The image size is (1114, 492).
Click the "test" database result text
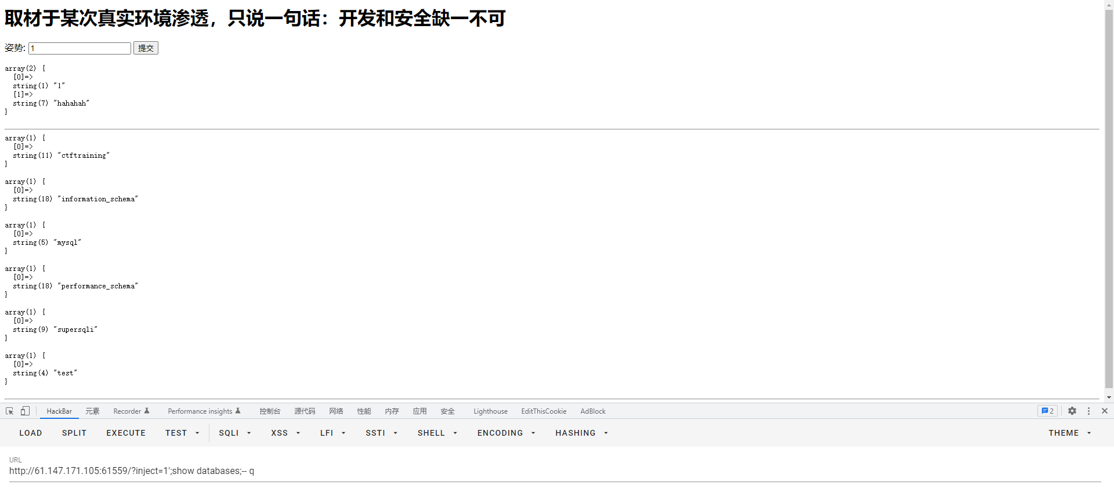pyautogui.click(x=66, y=373)
